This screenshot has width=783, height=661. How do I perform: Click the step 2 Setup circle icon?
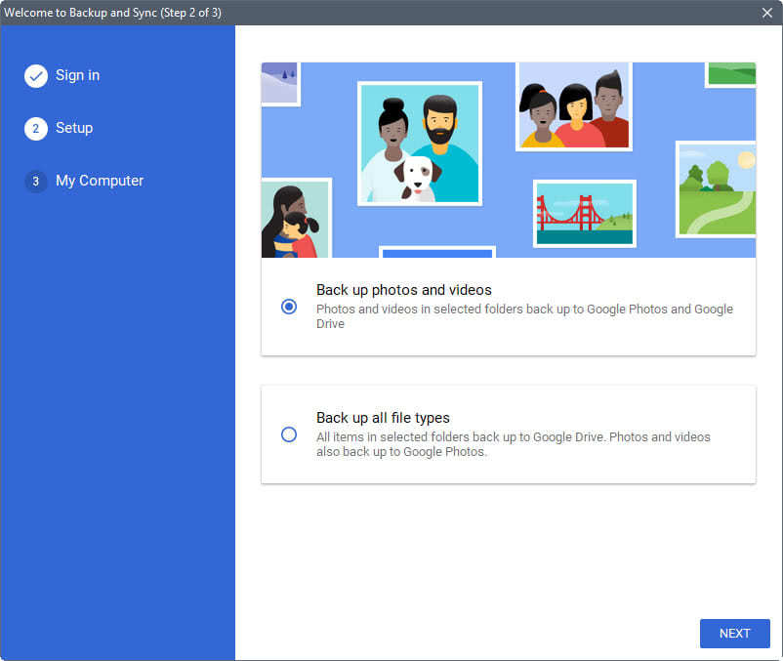pos(36,129)
